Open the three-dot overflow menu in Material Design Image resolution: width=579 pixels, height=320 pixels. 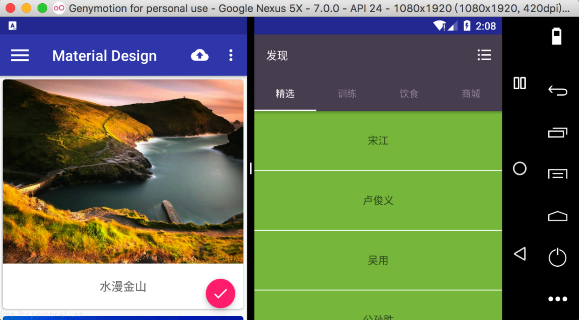pyautogui.click(x=231, y=55)
